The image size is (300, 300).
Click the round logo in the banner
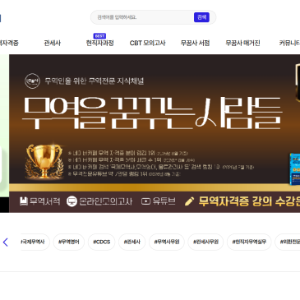pos(32,81)
